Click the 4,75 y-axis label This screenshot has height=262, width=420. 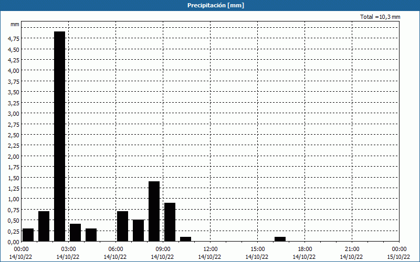[x=14, y=39]
